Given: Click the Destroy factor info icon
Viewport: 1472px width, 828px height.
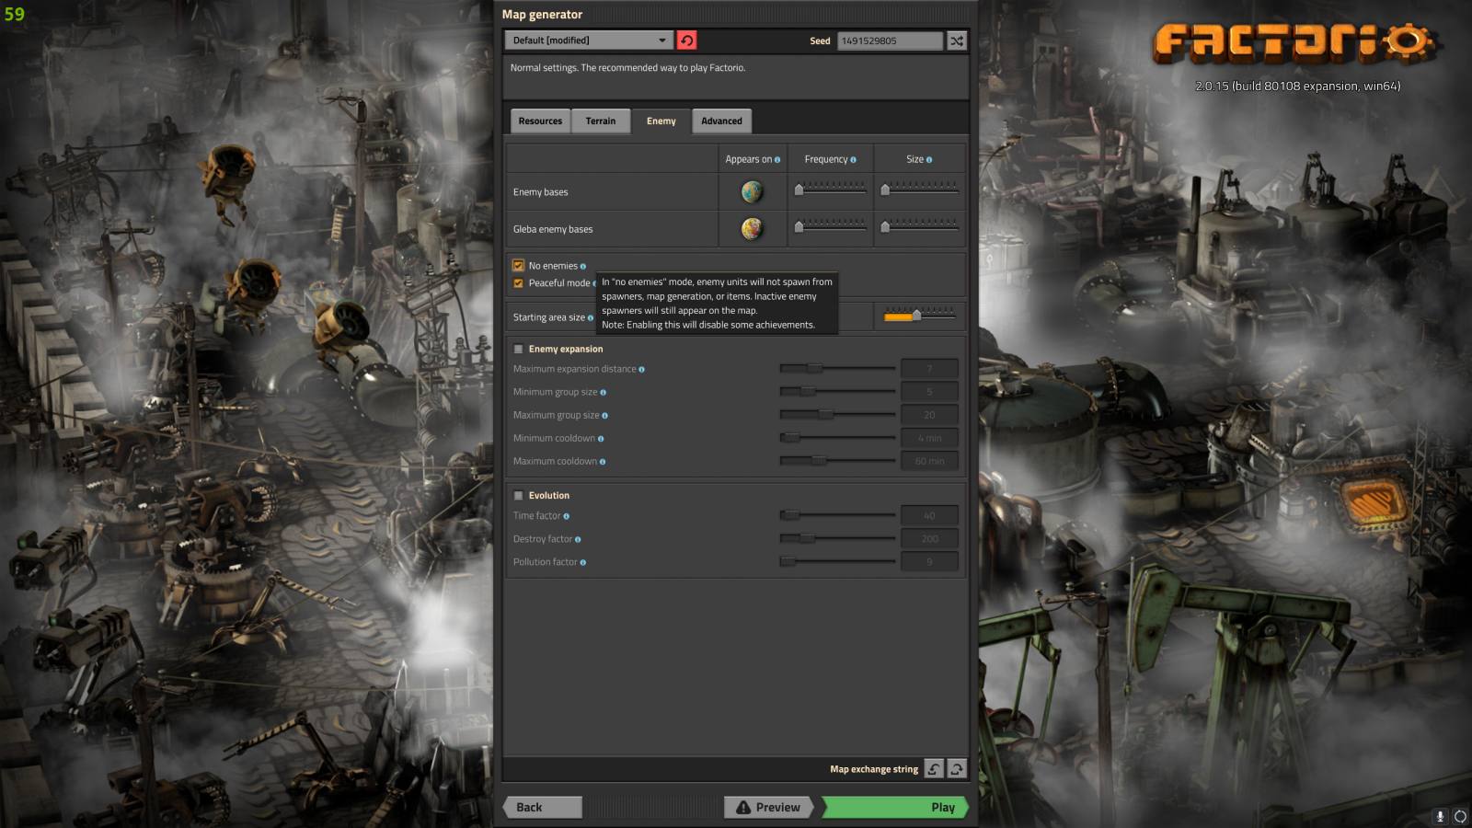Looking at the screenshot, I should [x=578, y=540].
